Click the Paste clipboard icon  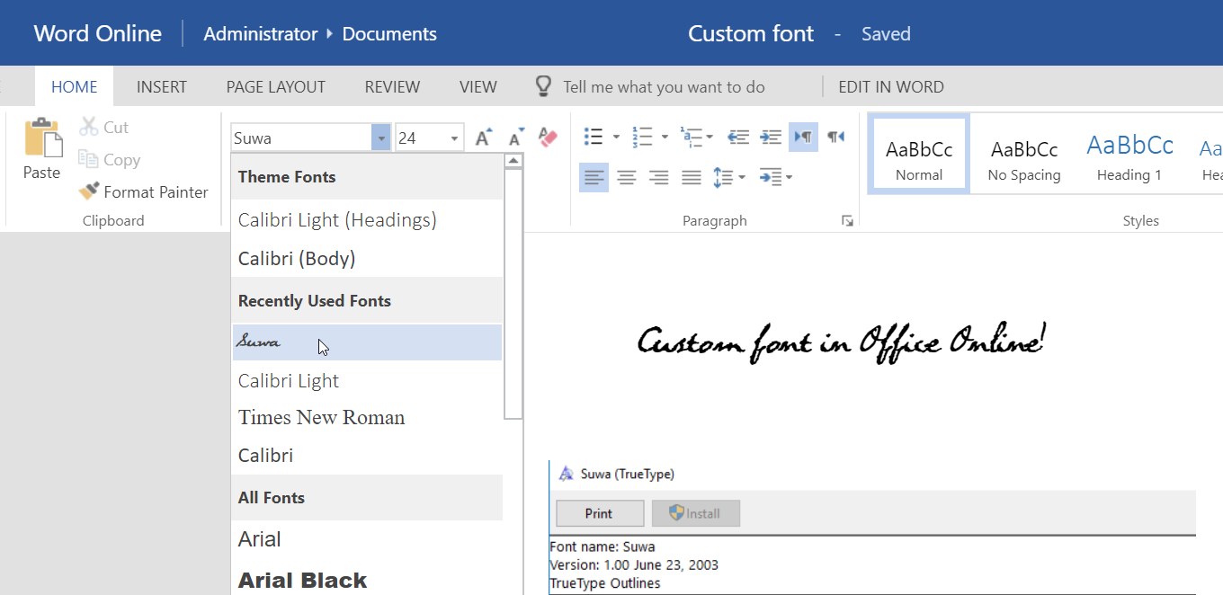42,138
